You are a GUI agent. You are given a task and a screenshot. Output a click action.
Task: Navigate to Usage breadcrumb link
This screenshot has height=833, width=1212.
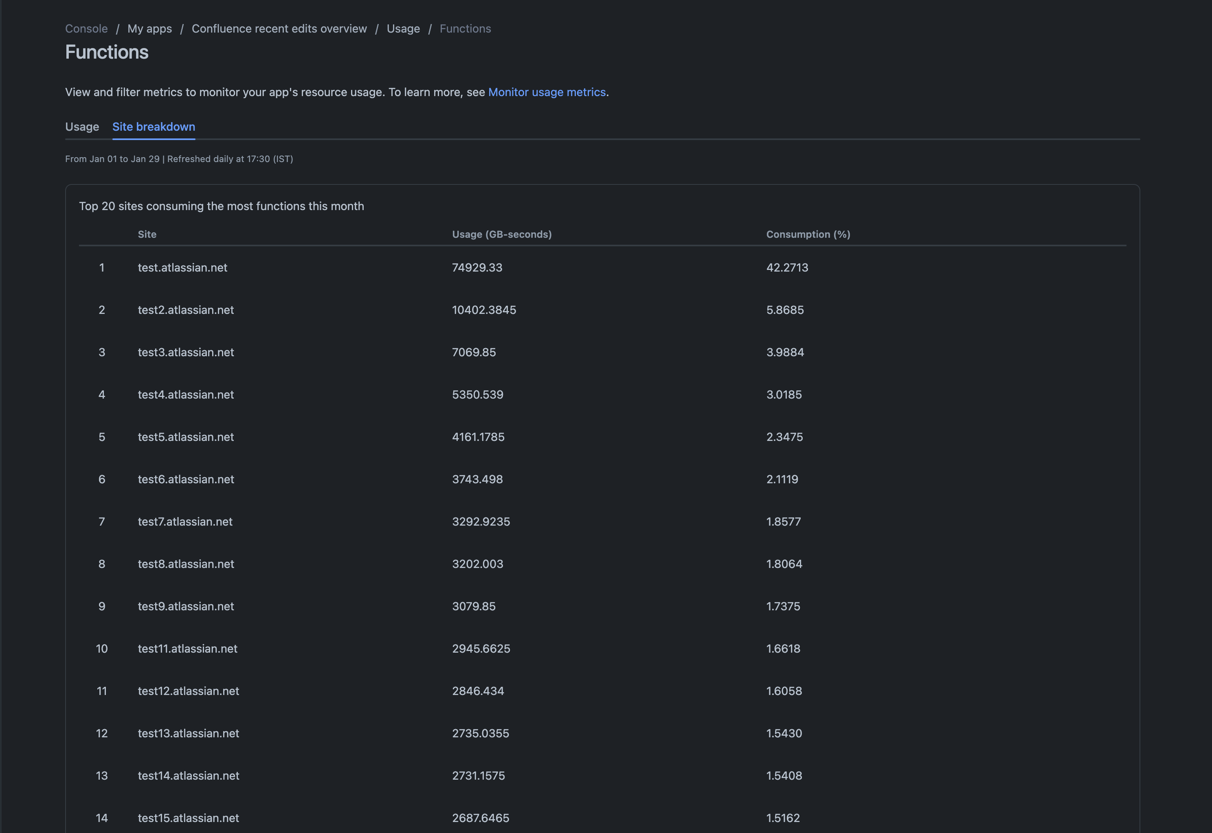click(403, 29)
